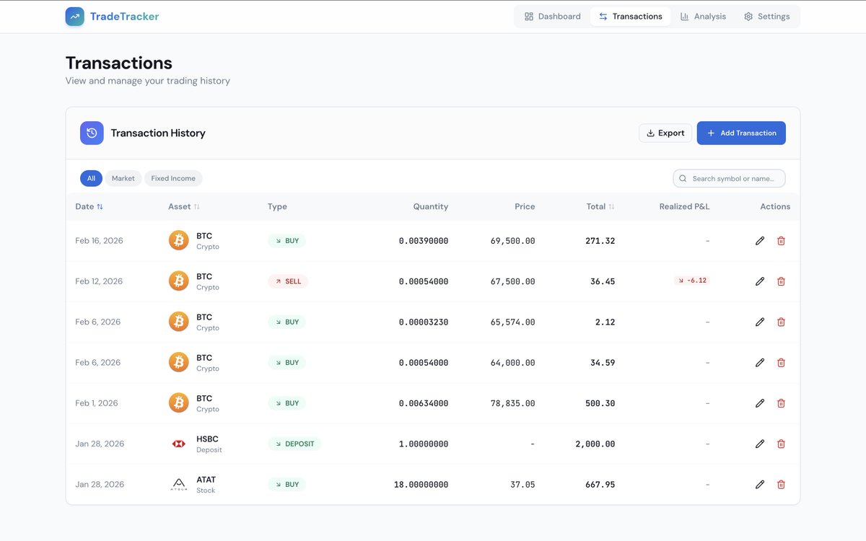Screen dimensions: 866x541
Task: Click the Transaction History clock icon
Action: pyautogui.click(x=92, y=133)
